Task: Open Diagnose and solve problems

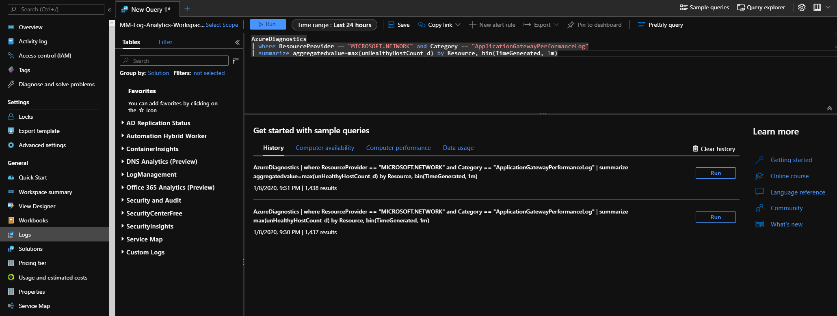Action: (56, 84)
